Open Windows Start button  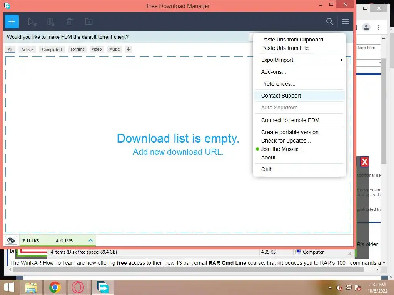(x=9, y=287)
